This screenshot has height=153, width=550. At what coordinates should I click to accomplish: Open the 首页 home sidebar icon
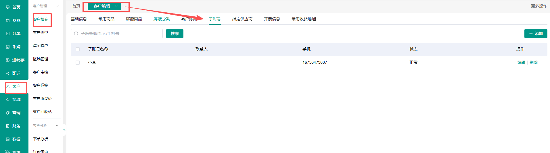8,7
